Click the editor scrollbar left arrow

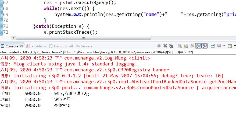[13, 38]
